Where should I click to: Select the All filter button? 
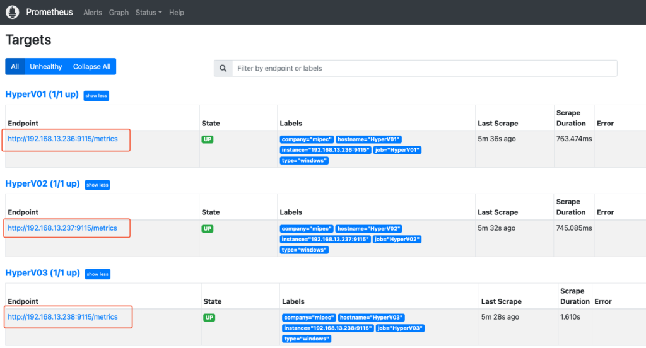[15, 67]
